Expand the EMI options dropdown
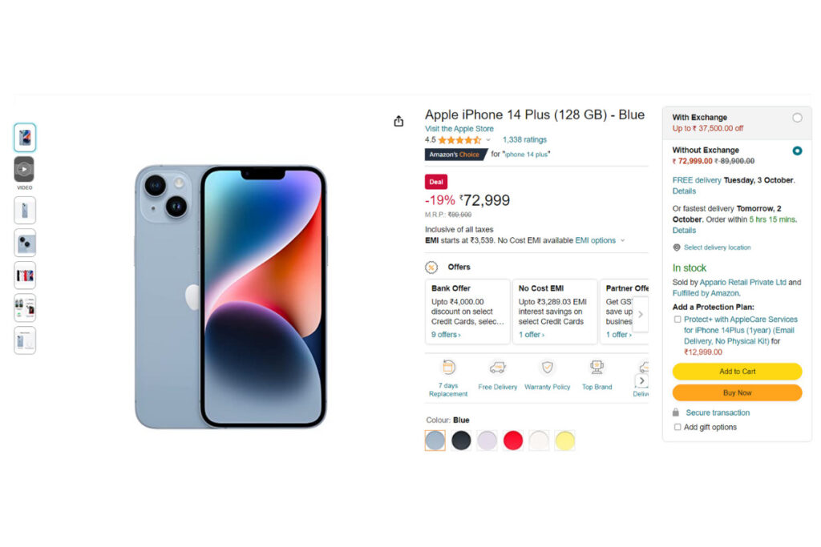 [623, 240]
